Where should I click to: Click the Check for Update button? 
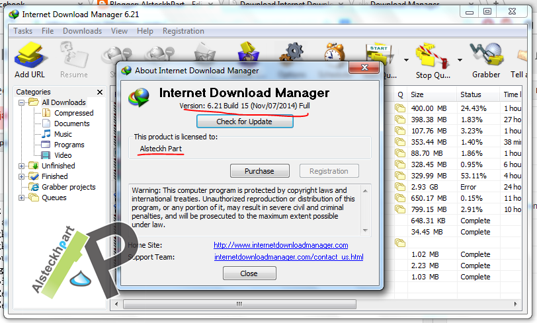(x=245, y=122)
